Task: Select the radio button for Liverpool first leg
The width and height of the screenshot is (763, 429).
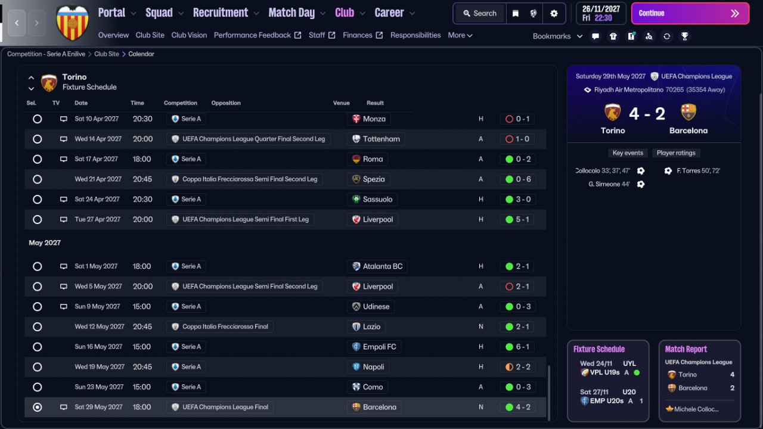Action: pyautogui.click(x=38, y=219)
